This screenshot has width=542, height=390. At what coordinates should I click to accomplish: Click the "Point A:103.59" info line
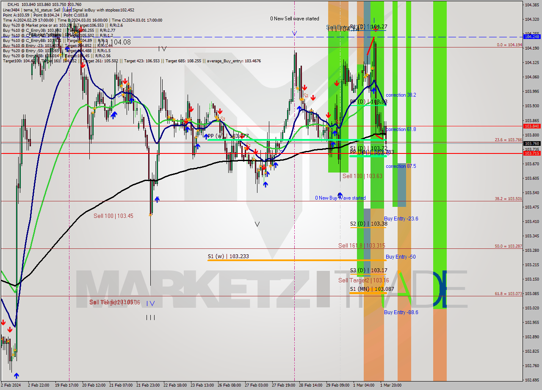[x=17, y=15]
